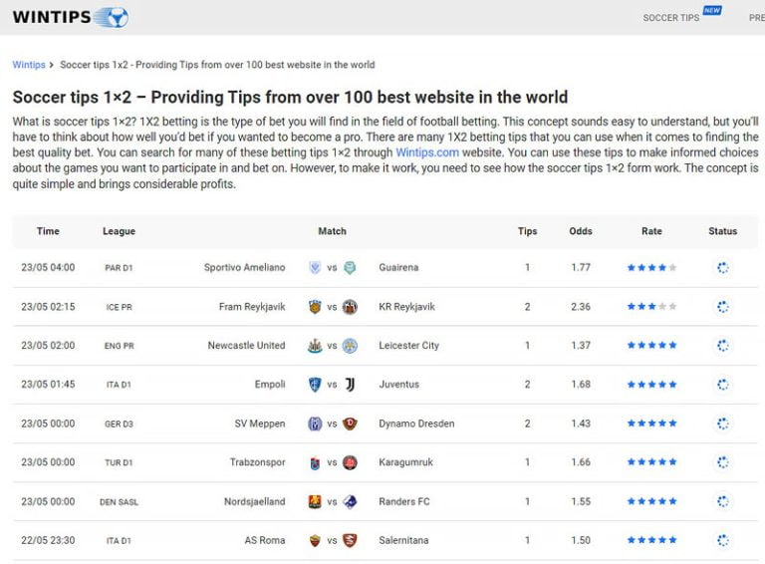
Task: Click the Karagumruk team crest
Action: 350,462
